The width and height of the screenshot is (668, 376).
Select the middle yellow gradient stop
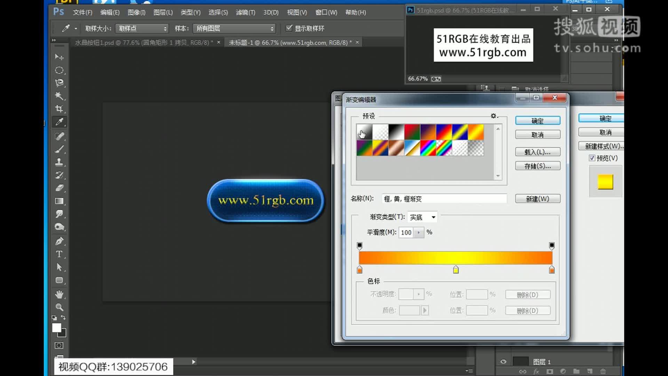click(x=456, y=269)
